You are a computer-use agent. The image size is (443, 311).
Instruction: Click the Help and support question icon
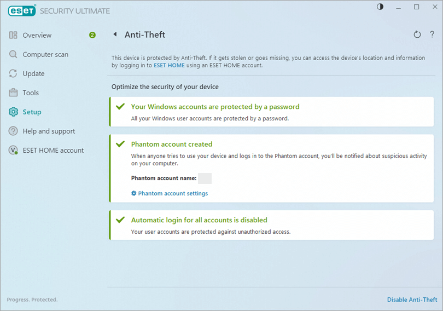(x=13, y=131)
